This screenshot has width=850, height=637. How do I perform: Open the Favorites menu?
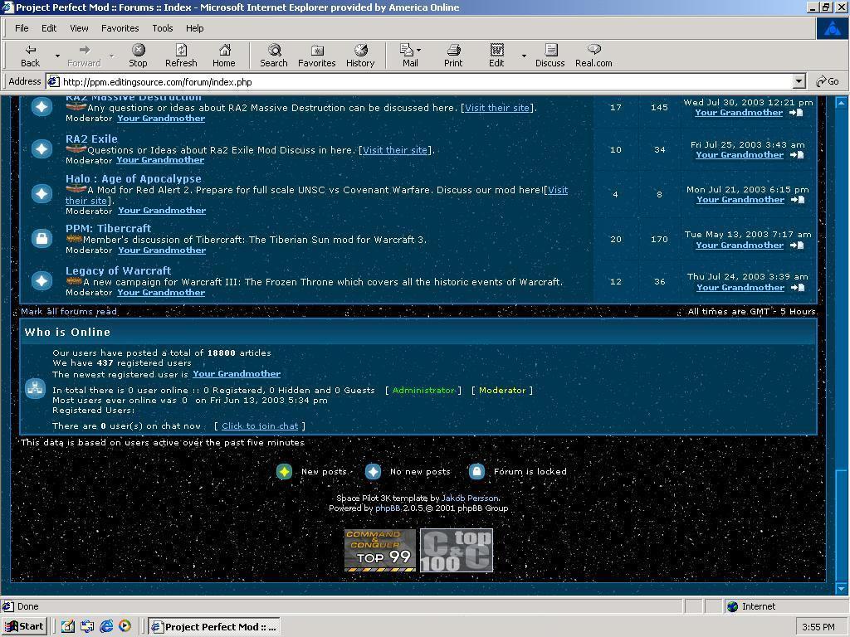point(120,28)
